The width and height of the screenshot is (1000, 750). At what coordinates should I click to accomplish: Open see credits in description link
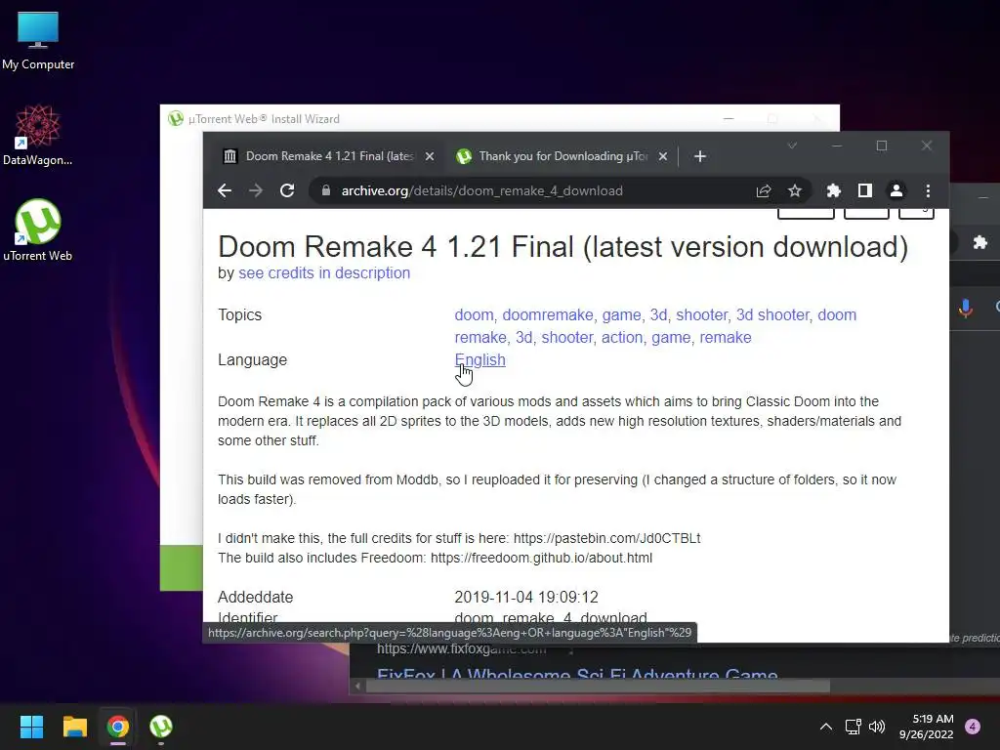(324, 273)
